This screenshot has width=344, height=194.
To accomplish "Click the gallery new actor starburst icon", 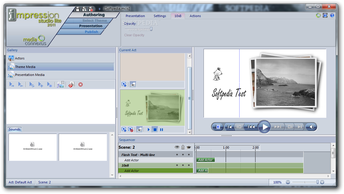I will pos(50,84).
